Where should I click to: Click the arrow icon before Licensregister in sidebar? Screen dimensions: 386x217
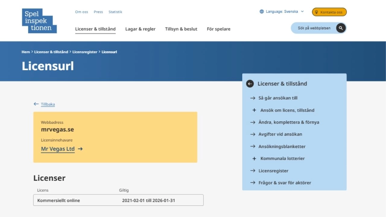(x=253, y=171)
